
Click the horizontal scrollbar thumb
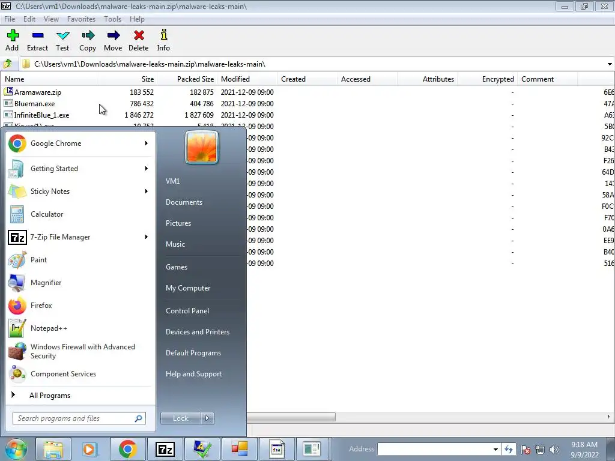pos(291,417)
